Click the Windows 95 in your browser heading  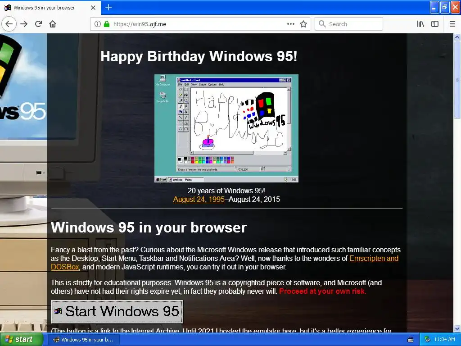[x=149, y=228]
